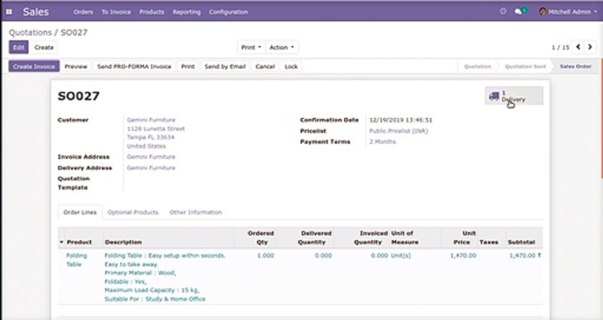Click the Edit button
This screenshot has height=320, width=603.
[19, 47]
